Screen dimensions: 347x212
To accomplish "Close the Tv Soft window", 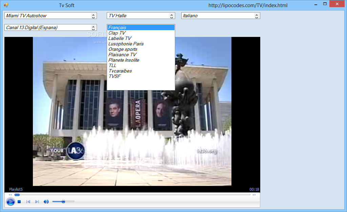I will [x=337, y=4].
